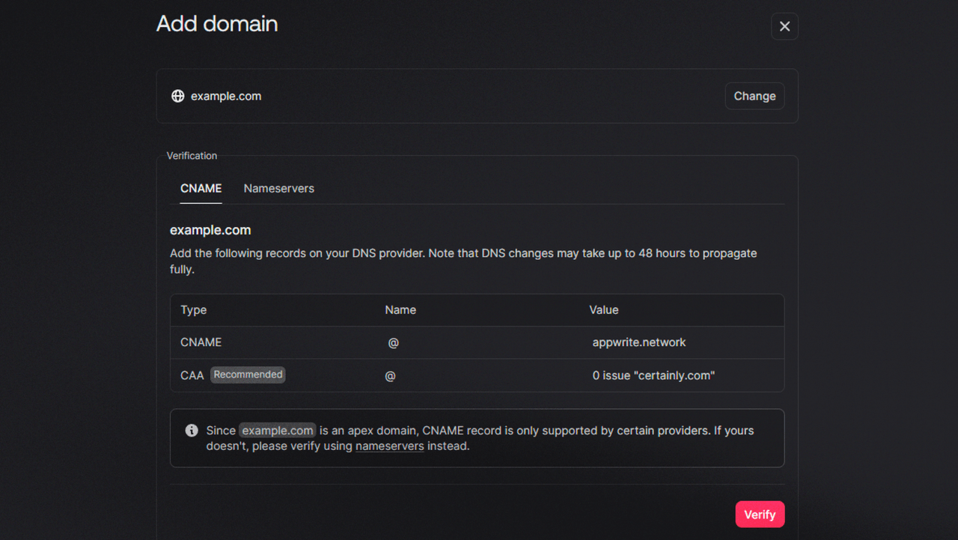Viewport: 958px width, 540px height.
Task: Click the example.com domain text at top
Action: tap(226, 96)
